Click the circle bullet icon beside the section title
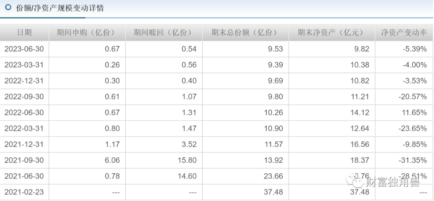434x201 pixels. click(x=8, y=8)
